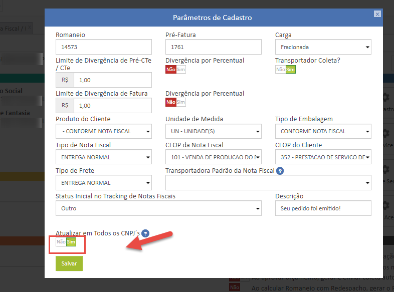The width and height of the screenshot is (394, 292).
Task: Expand Produto do Cliente dropdown
Action: pyautogui.click(x=103, y=131)
